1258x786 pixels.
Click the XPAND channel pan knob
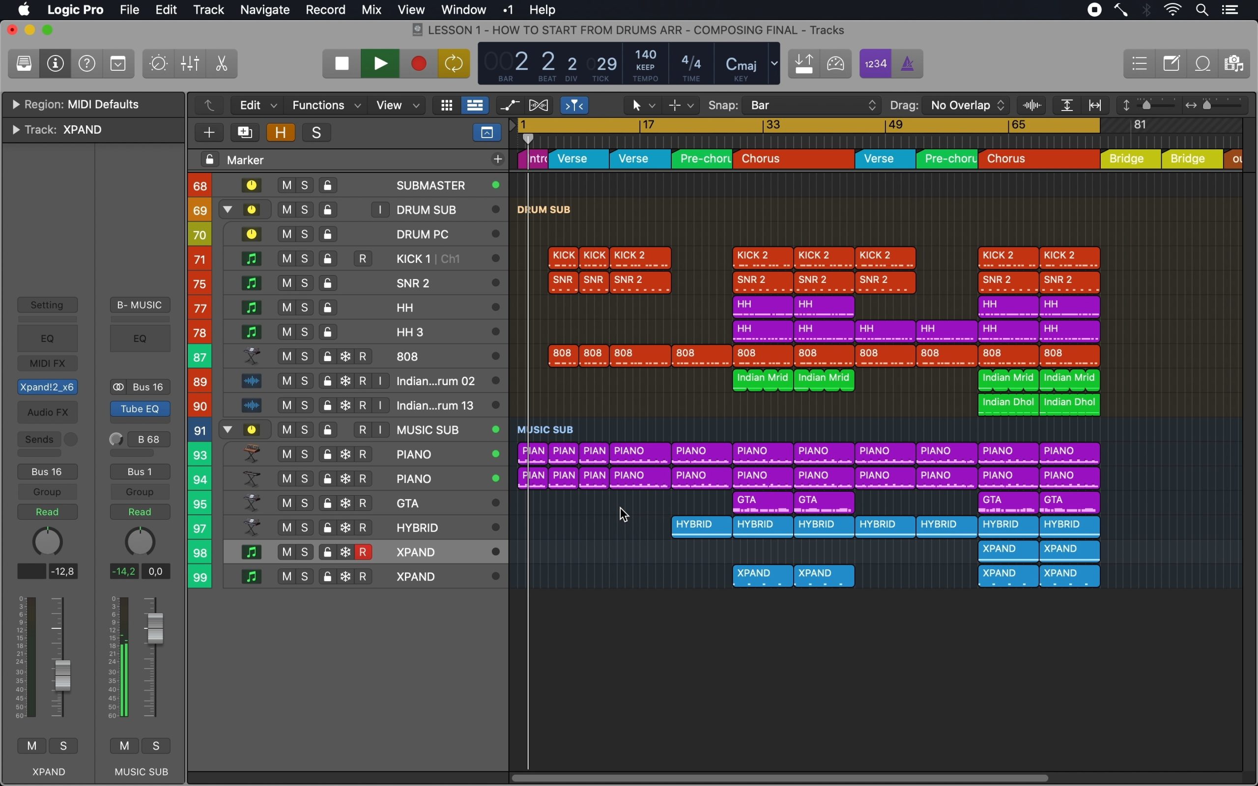pos(47,542)
